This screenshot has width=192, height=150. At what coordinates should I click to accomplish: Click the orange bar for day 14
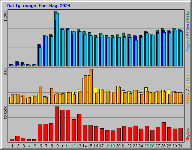click(x=85, y=90)
